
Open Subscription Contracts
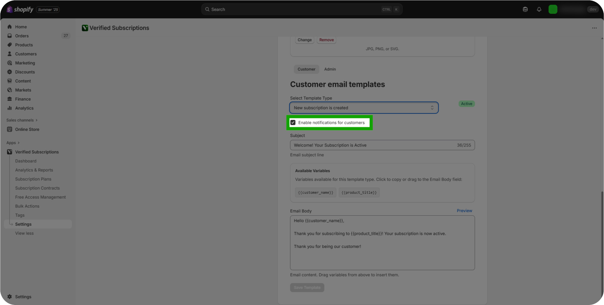tap(37, 188)
